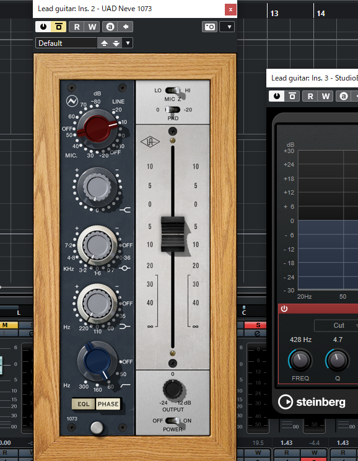
Task: Click the -4.4 peak value in mixer
Action: (315, 443)
